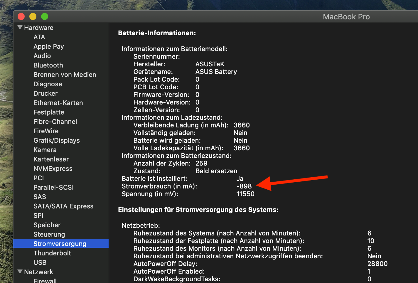The width and height of the screenshot is (418, 283).
Task: Click the green zoom window button
Action: click(x=45, y=16)
